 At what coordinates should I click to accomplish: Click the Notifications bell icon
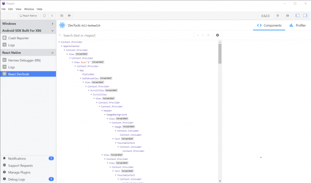tap(4, 158)
